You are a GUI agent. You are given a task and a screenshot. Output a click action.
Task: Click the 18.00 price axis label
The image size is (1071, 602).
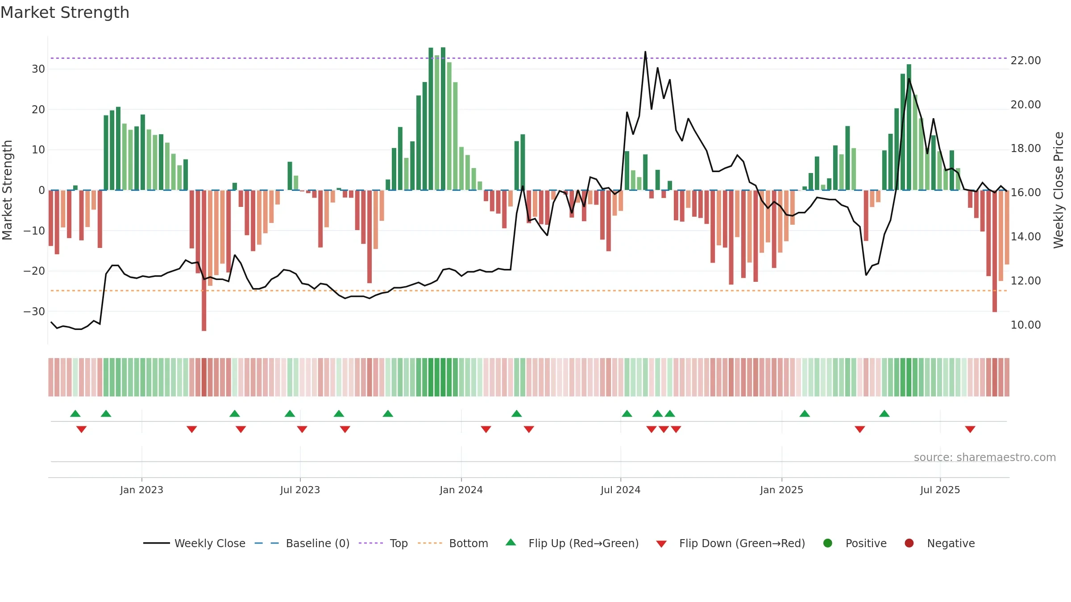[1025, 148]
